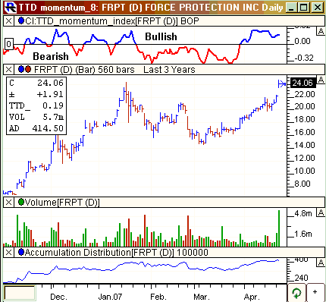Click the Accumulation Distribution[FRPT (D)] 100000 title
The height and width of the screenshot is (302, 326).
point(117,253)
